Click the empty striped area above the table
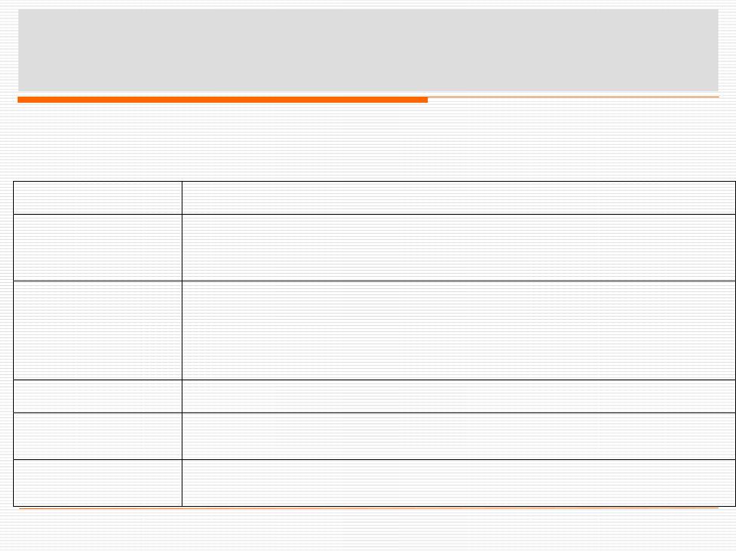 tap(368, 142)
